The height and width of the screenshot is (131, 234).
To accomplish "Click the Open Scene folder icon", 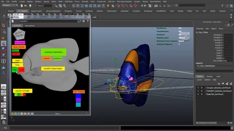I will 26,6.
